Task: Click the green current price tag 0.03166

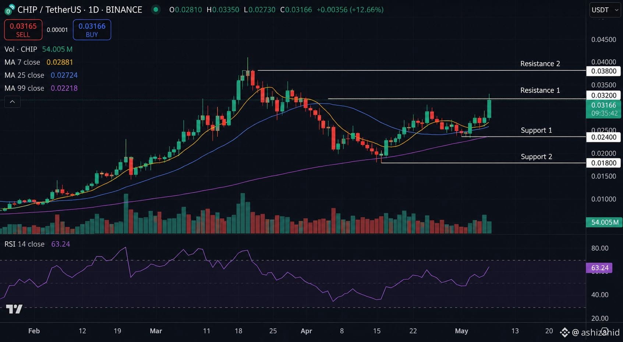Action: point(603,109)
